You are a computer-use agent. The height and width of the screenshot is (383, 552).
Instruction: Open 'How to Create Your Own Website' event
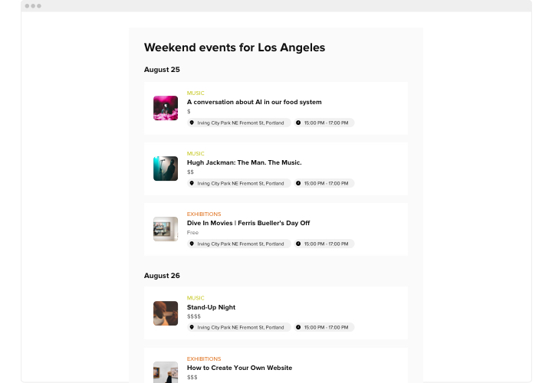(x=239, y=368)
